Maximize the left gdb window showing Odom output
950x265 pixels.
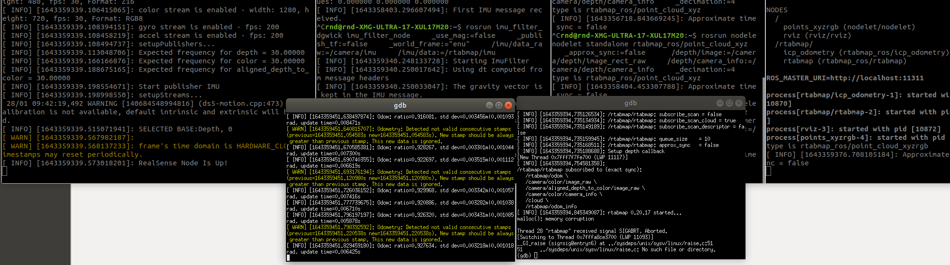pos(499,105)
